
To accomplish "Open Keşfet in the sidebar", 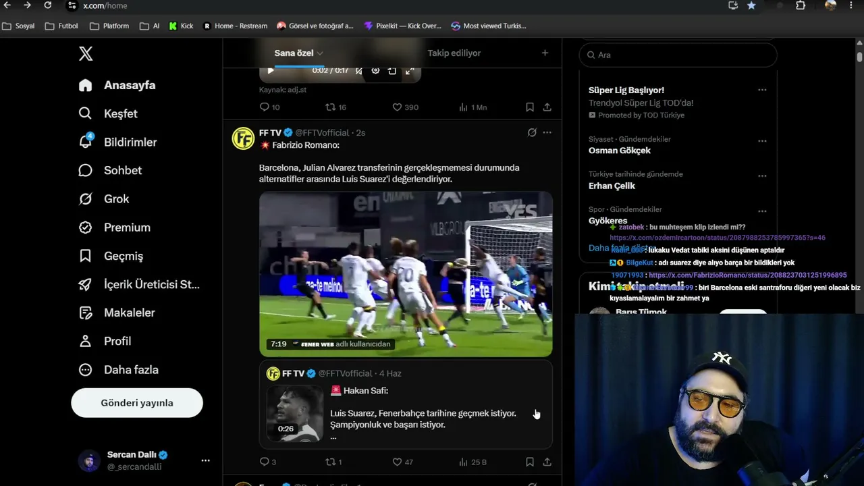I will 108,114.
